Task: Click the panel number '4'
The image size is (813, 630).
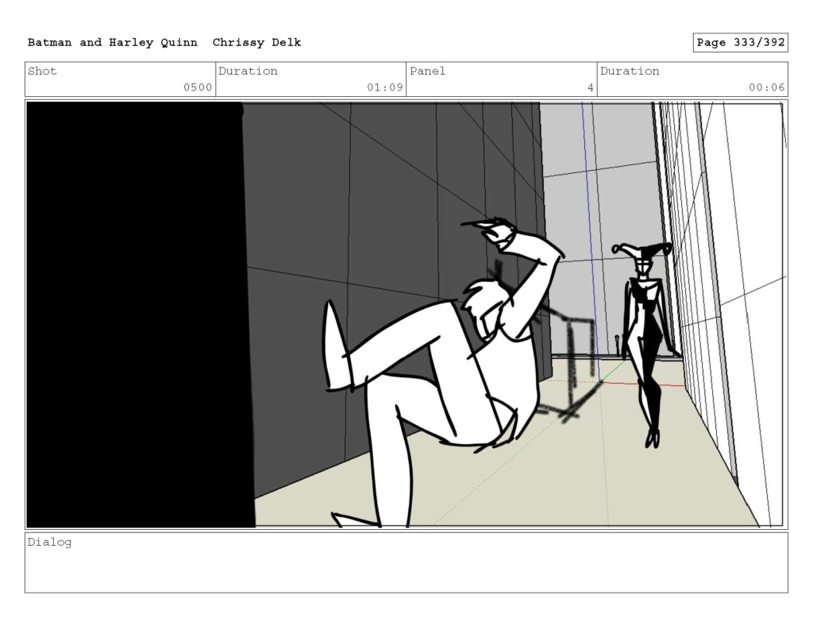Action: point(590,87)
